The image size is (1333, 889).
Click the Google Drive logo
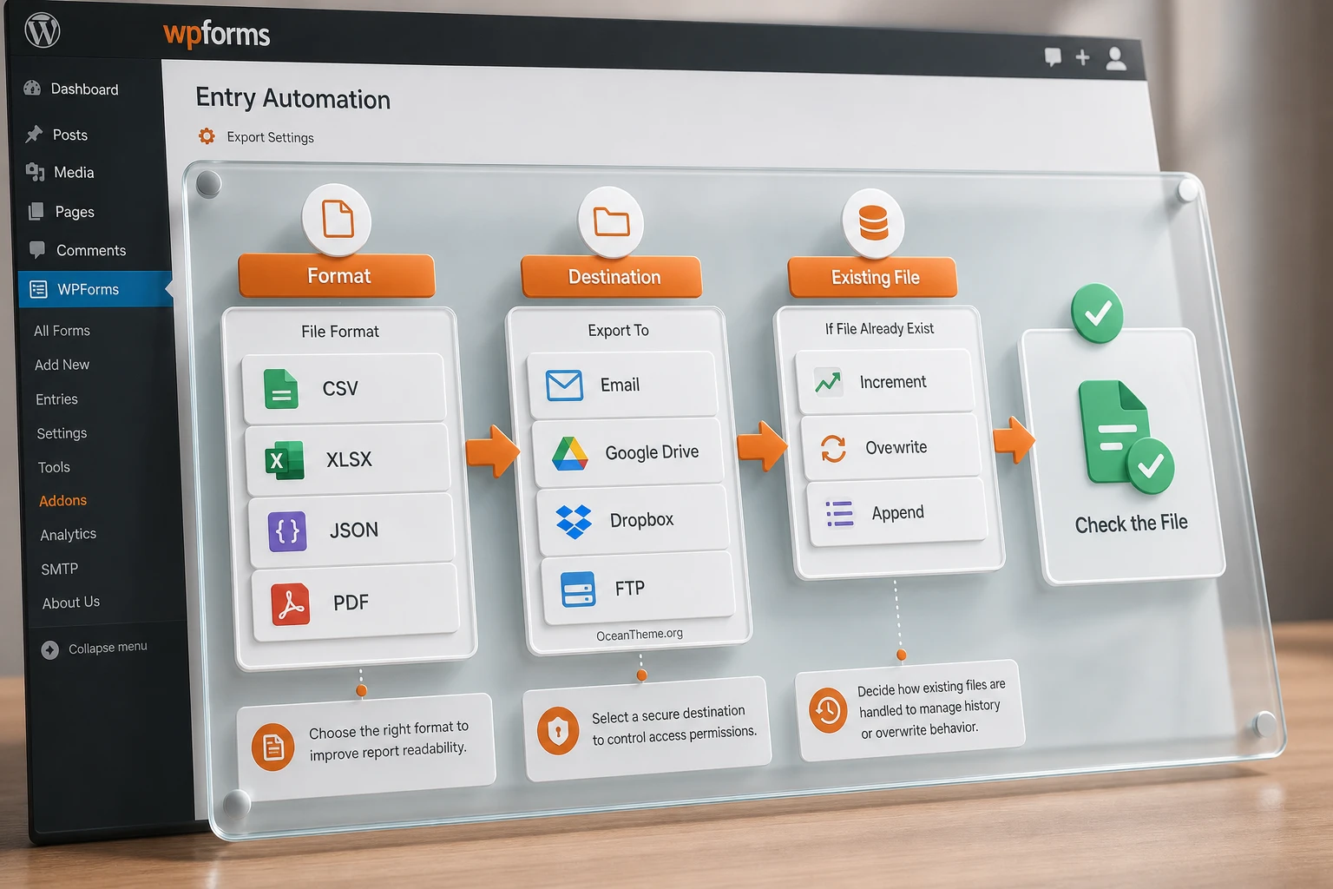pyautogui.click(x=570, y=453)
